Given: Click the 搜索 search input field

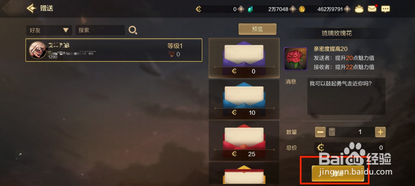Looking at the screenshot, I should point(100,30).
